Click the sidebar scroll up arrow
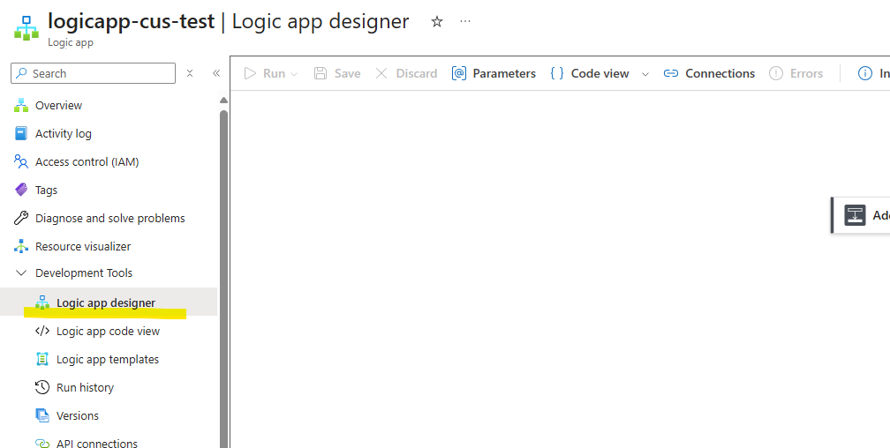This screenshot has width=890, height=448. click(x=223, y=101)
